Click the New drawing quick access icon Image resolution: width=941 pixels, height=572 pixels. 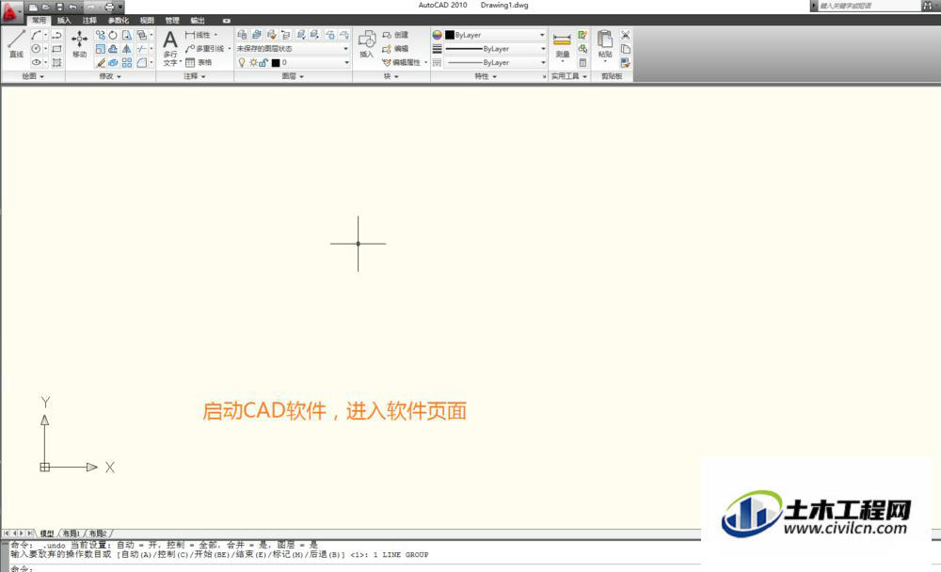click(33, 8)
